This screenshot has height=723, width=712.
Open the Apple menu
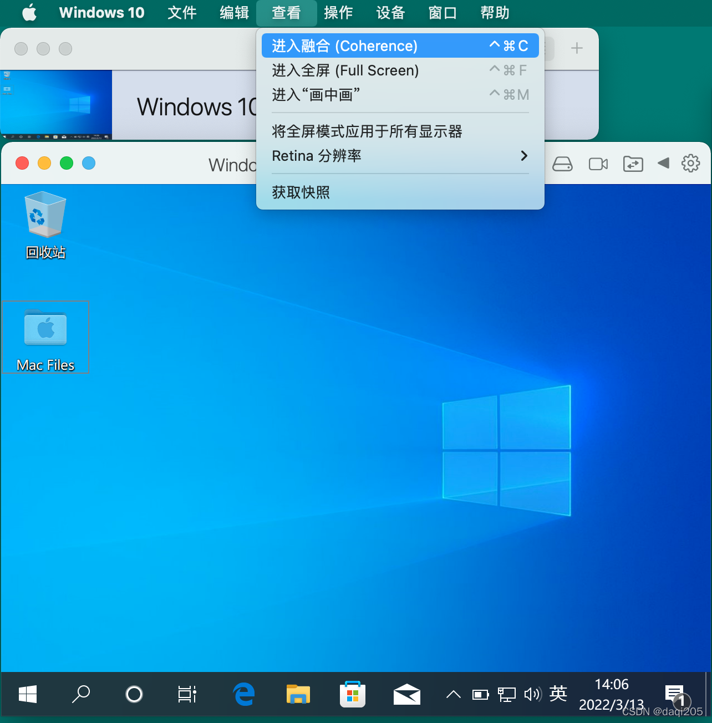tap(29, 12)
